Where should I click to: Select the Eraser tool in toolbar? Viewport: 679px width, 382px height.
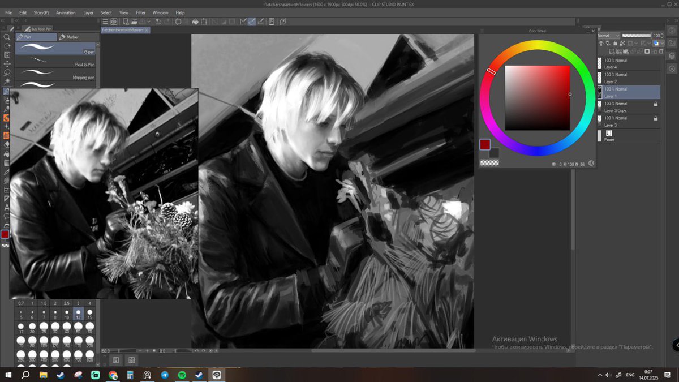[x=7, y=144]
